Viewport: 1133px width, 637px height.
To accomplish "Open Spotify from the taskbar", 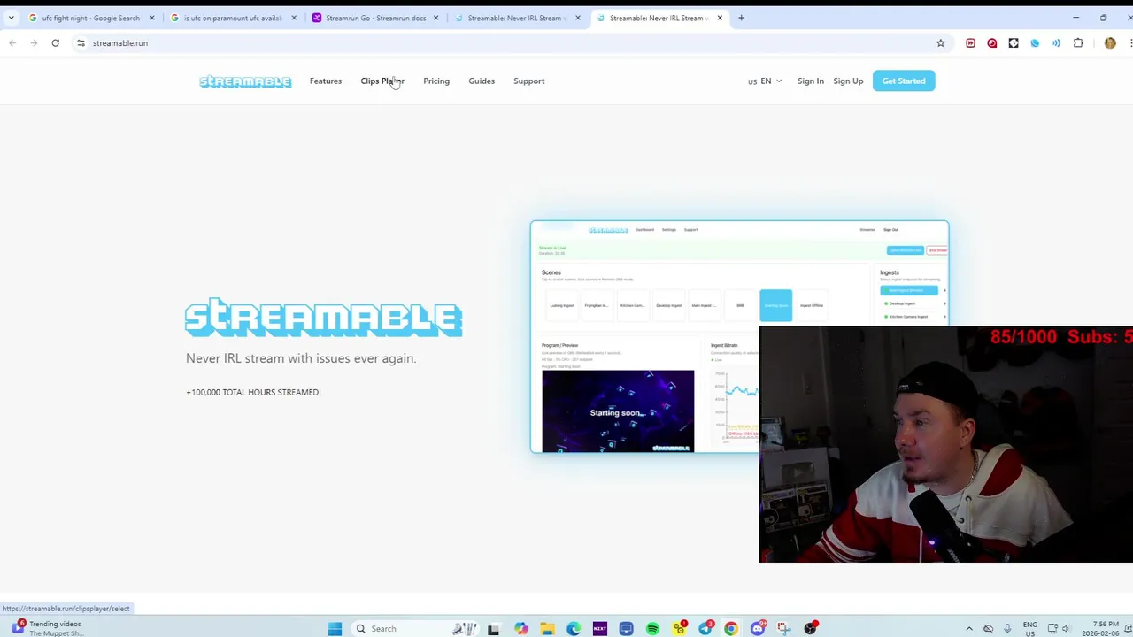I will click(652, 628).
